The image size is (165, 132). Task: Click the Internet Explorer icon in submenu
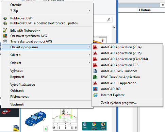pyautogui.click(x=95, y=95)
